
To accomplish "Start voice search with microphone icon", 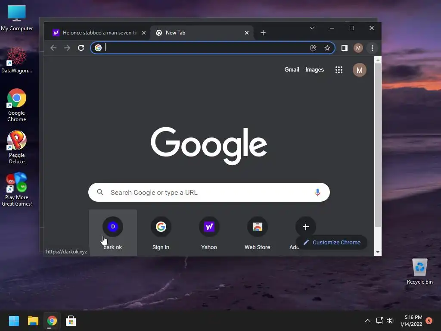I will coord(317,192).
